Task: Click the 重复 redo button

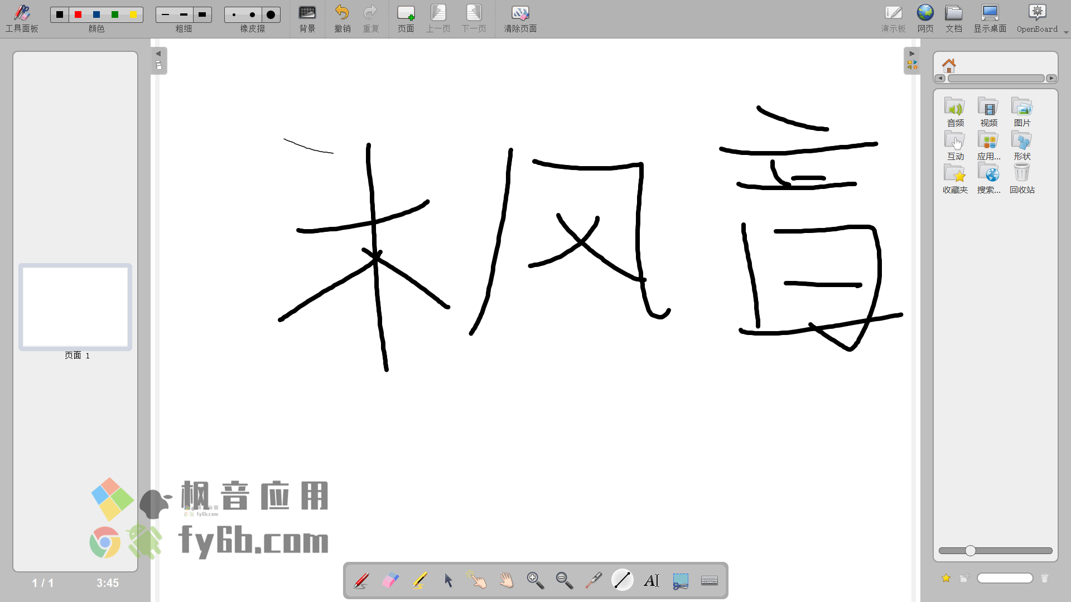Action: pyautogui.click(x=371, y=19)
